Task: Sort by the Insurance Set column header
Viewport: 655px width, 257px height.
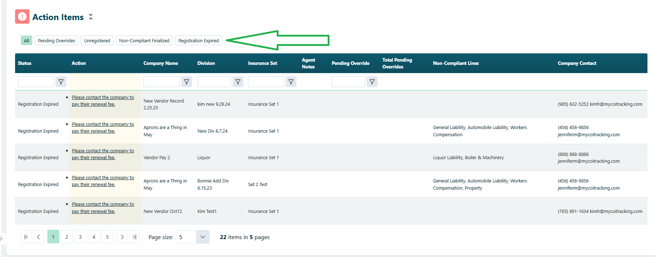Action: (263, 63)
